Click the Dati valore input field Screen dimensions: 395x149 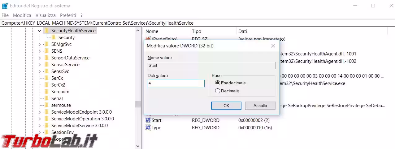click(176, 83)
